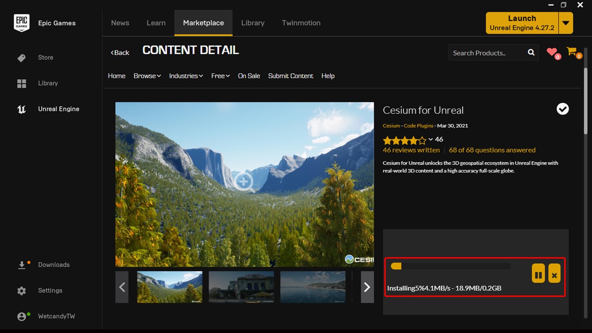
Task: Toggle the owned checkmark beside Cesium title
Action: (563, 109)
